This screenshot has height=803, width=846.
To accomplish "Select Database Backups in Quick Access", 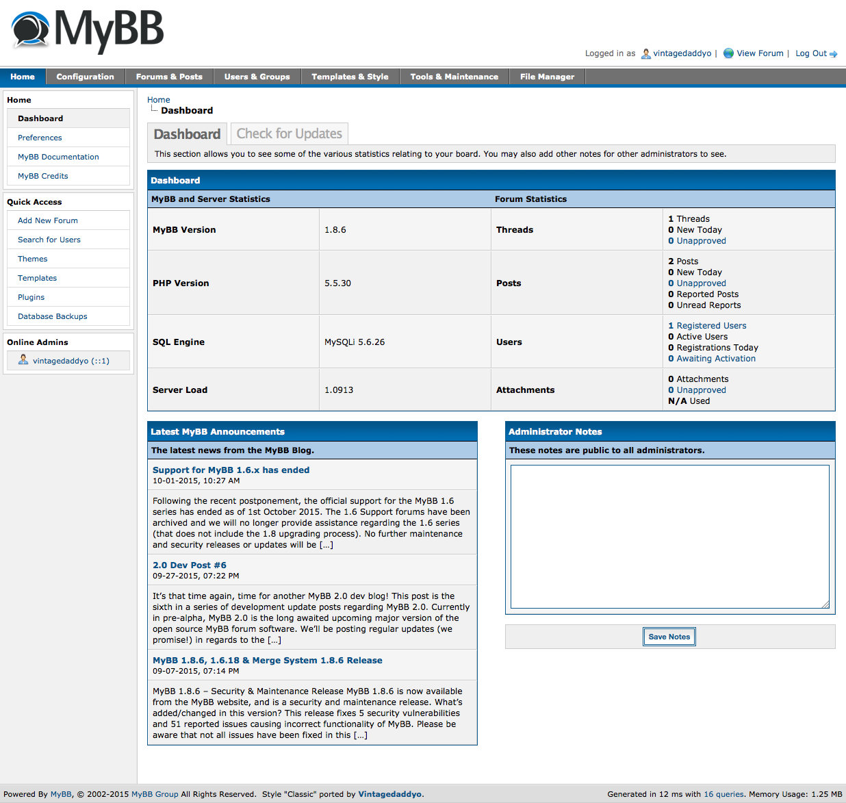I will (53, 316).
